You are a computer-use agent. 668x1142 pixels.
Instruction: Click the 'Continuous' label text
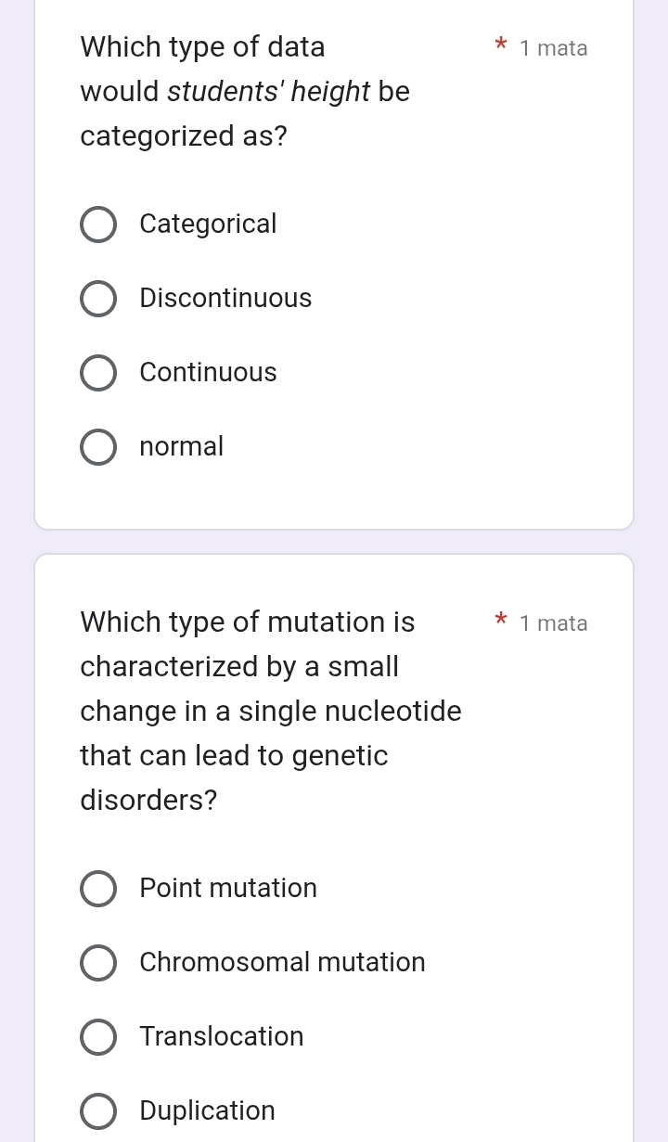(208, 373)
